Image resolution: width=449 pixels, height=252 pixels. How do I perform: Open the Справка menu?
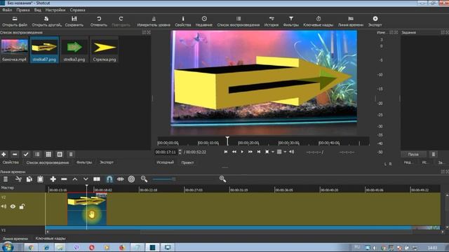point(78,10)
